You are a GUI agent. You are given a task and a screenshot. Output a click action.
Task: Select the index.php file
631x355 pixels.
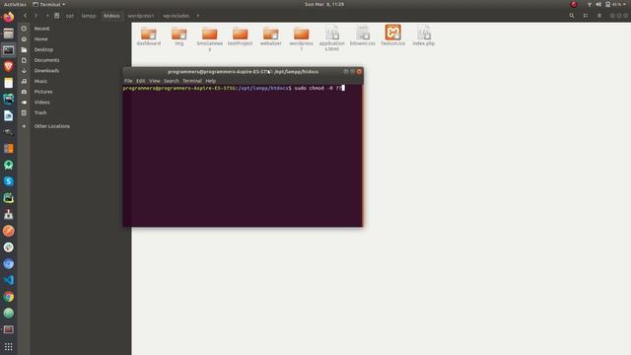coord(424,35)
